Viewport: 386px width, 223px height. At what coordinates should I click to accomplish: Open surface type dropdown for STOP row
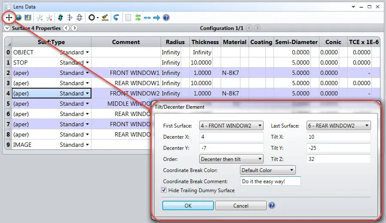[87, 62]
